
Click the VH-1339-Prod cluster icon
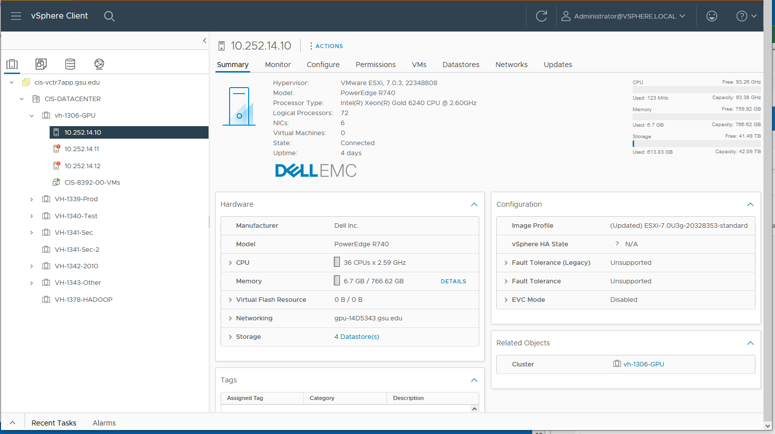click(x=46, y=199)
